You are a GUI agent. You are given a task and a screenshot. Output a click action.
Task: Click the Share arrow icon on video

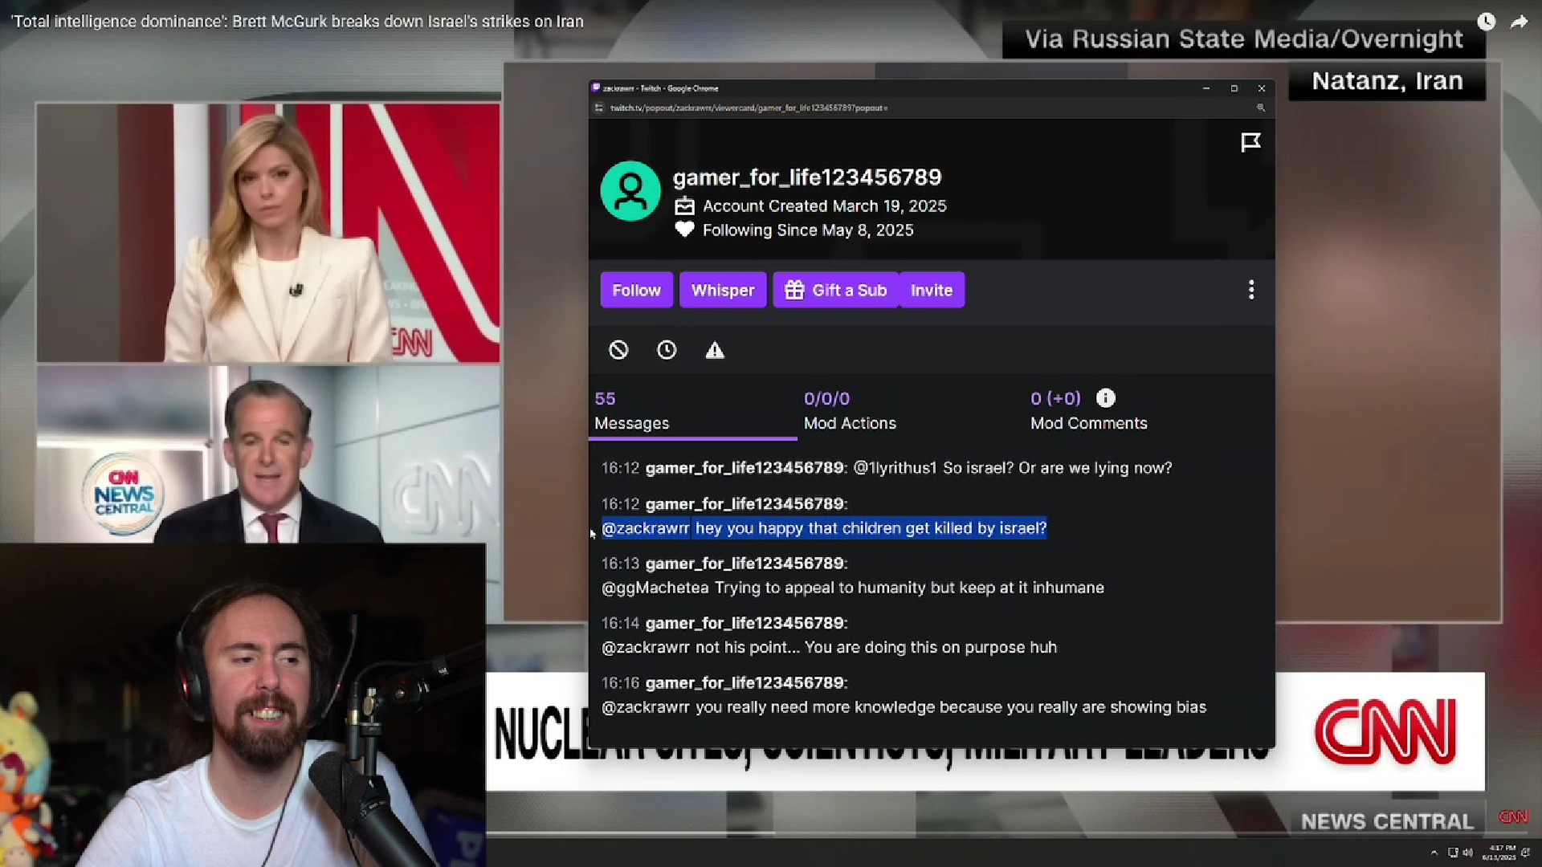coord(1519,22)
